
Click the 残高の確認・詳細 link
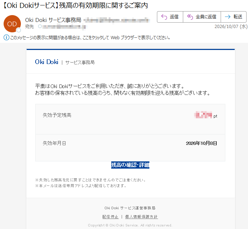130,165
